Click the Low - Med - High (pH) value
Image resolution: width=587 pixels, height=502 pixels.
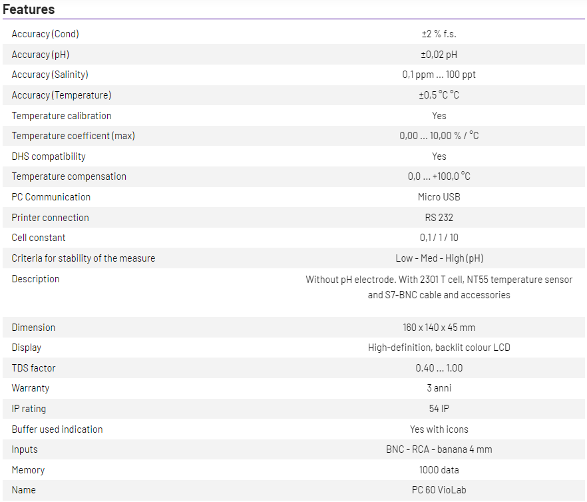point(439,258)
